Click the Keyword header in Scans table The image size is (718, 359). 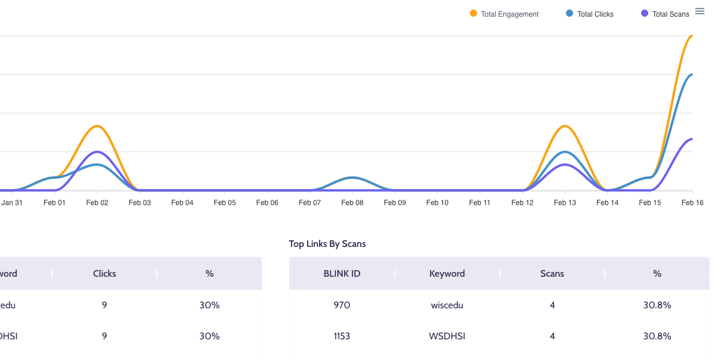tap(447, 274)
